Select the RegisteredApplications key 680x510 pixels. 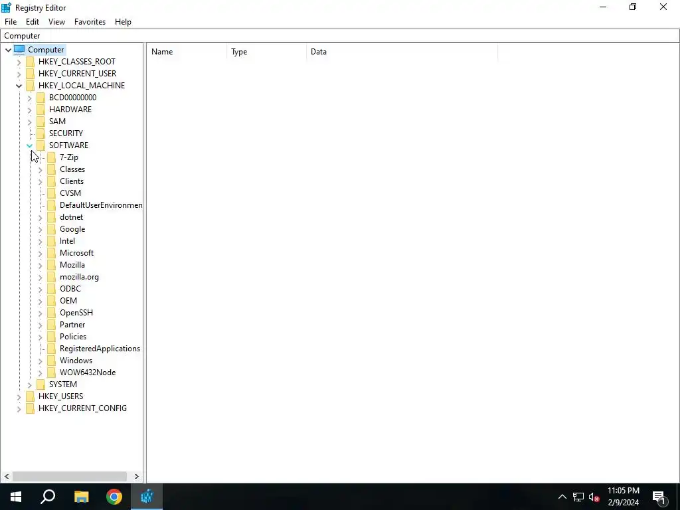[x=100, y=348]
